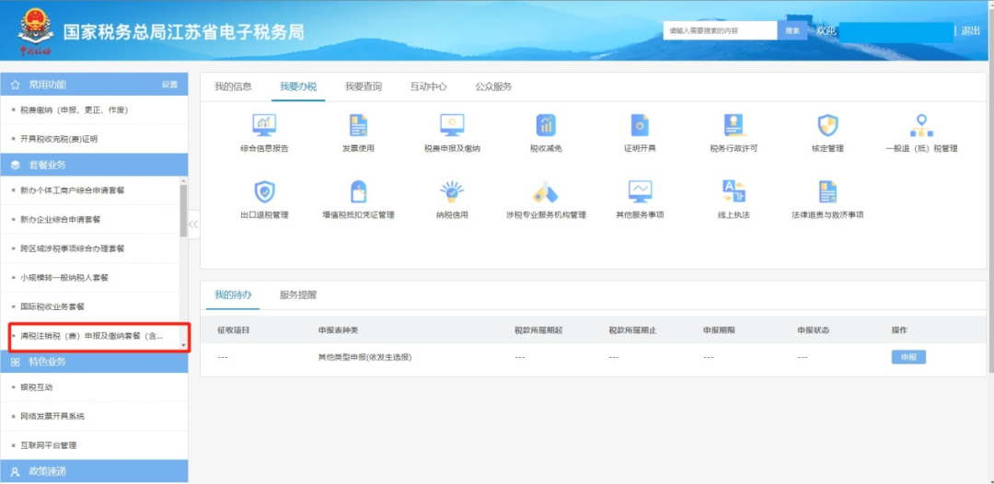This screenshot has width=994, height=484.
Task: Open 税务行政许可 icon
Action: pos(734,125)
